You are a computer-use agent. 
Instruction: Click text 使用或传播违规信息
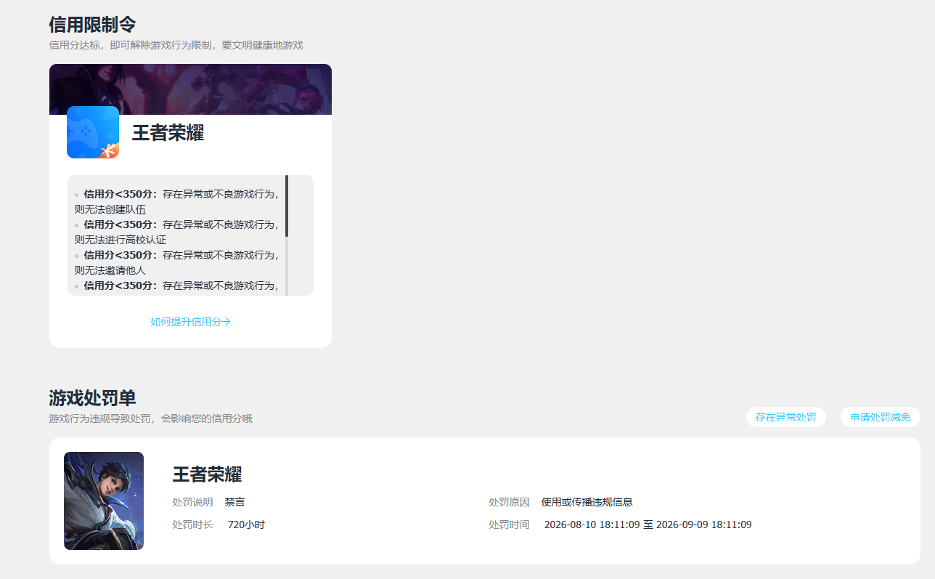coord(587,502)
